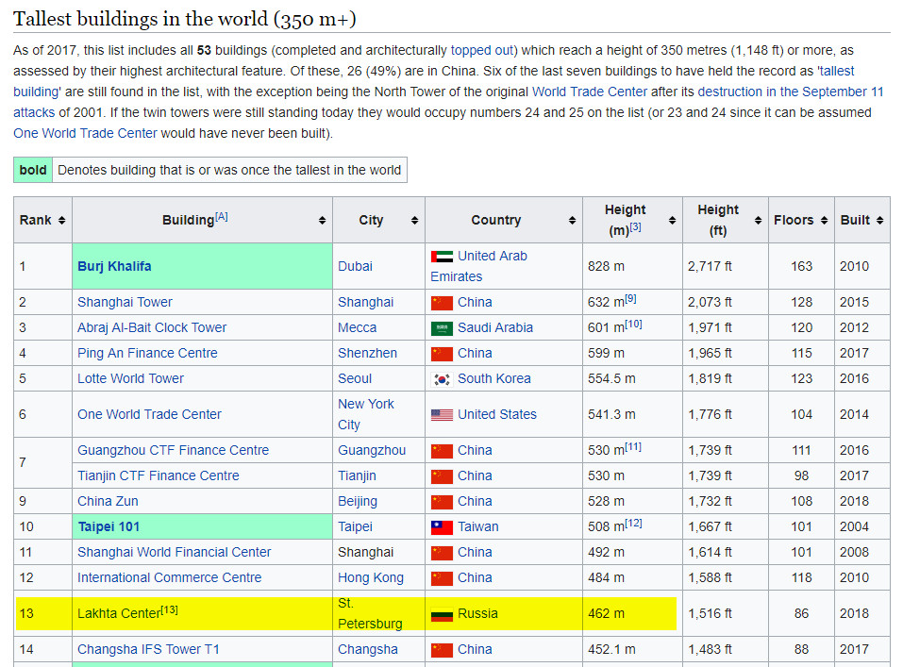The height and width of the screenshot is (667, 903).
Task: Open Lotte World Tower link
Action: (x=131, y=378)
